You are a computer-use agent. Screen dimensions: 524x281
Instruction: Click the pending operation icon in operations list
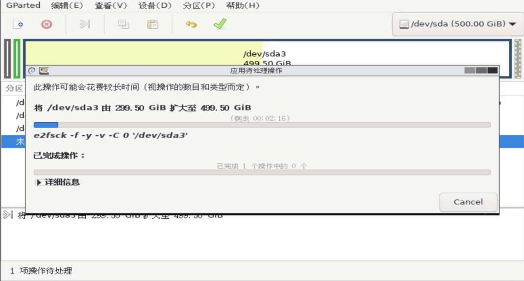coord(8,215)
